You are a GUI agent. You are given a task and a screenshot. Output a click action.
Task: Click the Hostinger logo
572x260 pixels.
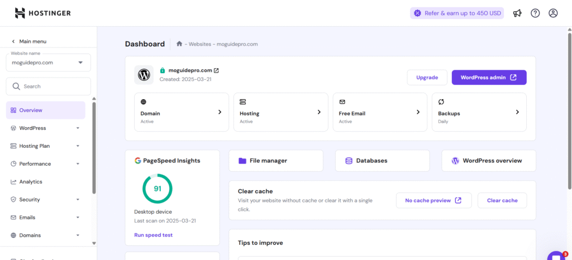point(42,13)
